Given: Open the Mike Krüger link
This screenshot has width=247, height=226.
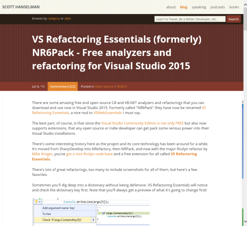Looking at the screenshot, I should click(x=42, y=154).
